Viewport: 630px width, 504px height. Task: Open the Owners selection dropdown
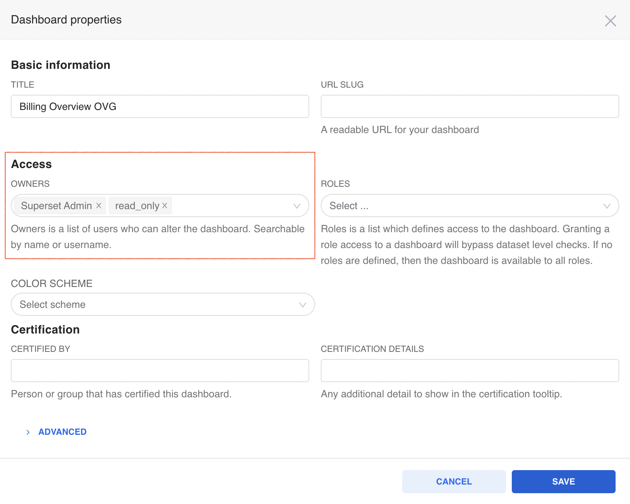coord(234,205)
